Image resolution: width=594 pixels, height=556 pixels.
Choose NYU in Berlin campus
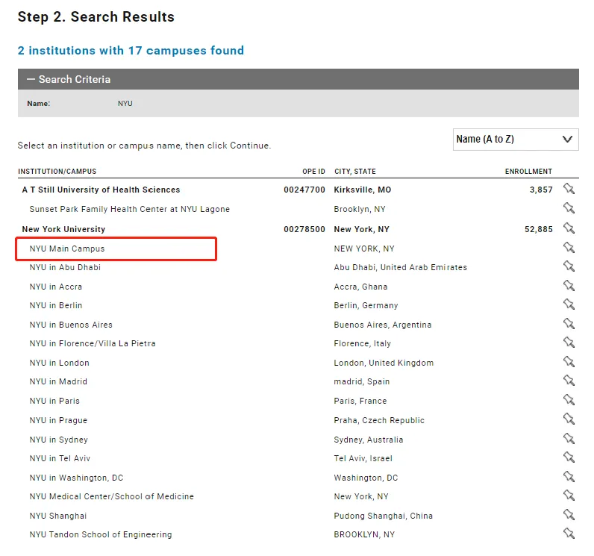pyautogui.click(x=56, y=305)
